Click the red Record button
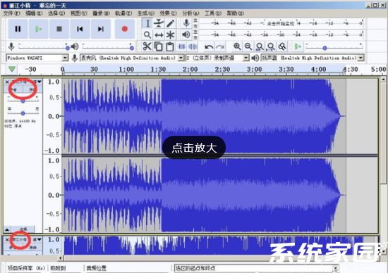This screenshot has height=273, width=388. [x=125, y=29]
